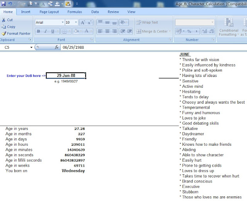Click the Undo arrow icon
The image size is (247, 201).
pos(10,3)
